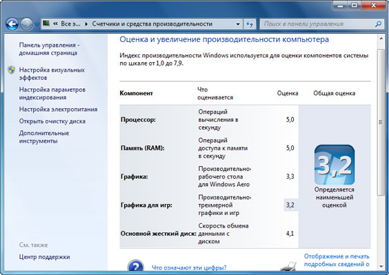
Task: Minimize the window
Action: 341,6
